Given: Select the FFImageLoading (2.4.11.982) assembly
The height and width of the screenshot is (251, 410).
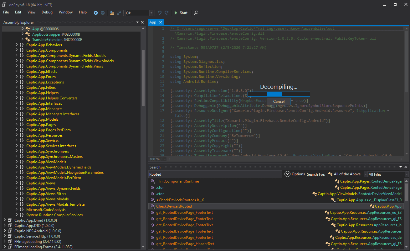Looking at the screenshot, I should (38, 242).
